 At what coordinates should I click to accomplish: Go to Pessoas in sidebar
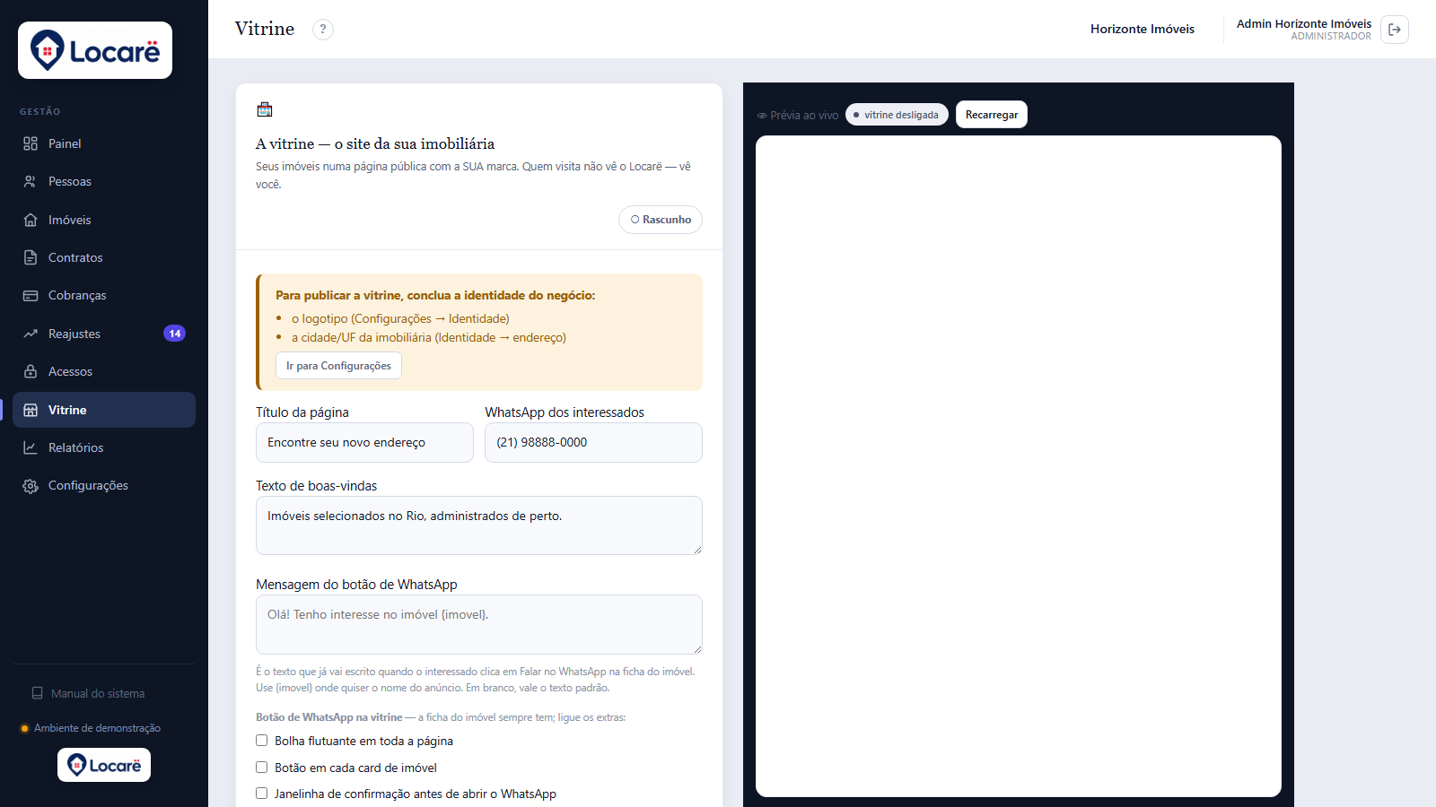coord(104,181)
